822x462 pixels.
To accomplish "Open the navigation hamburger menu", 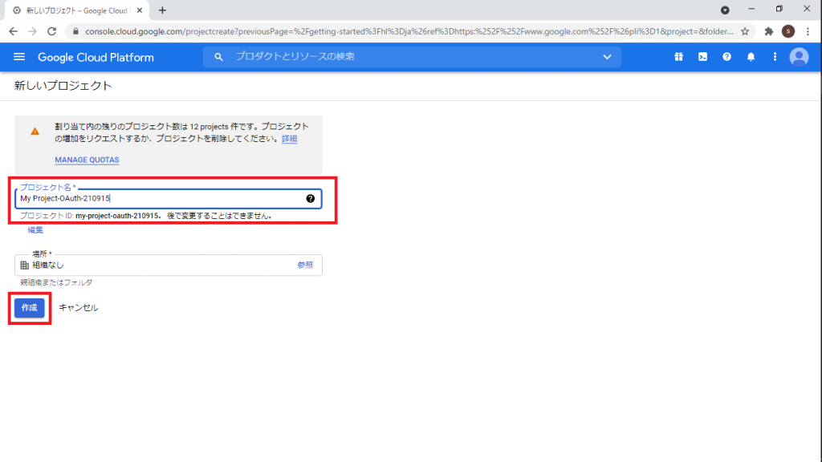I will click(19, 57).
